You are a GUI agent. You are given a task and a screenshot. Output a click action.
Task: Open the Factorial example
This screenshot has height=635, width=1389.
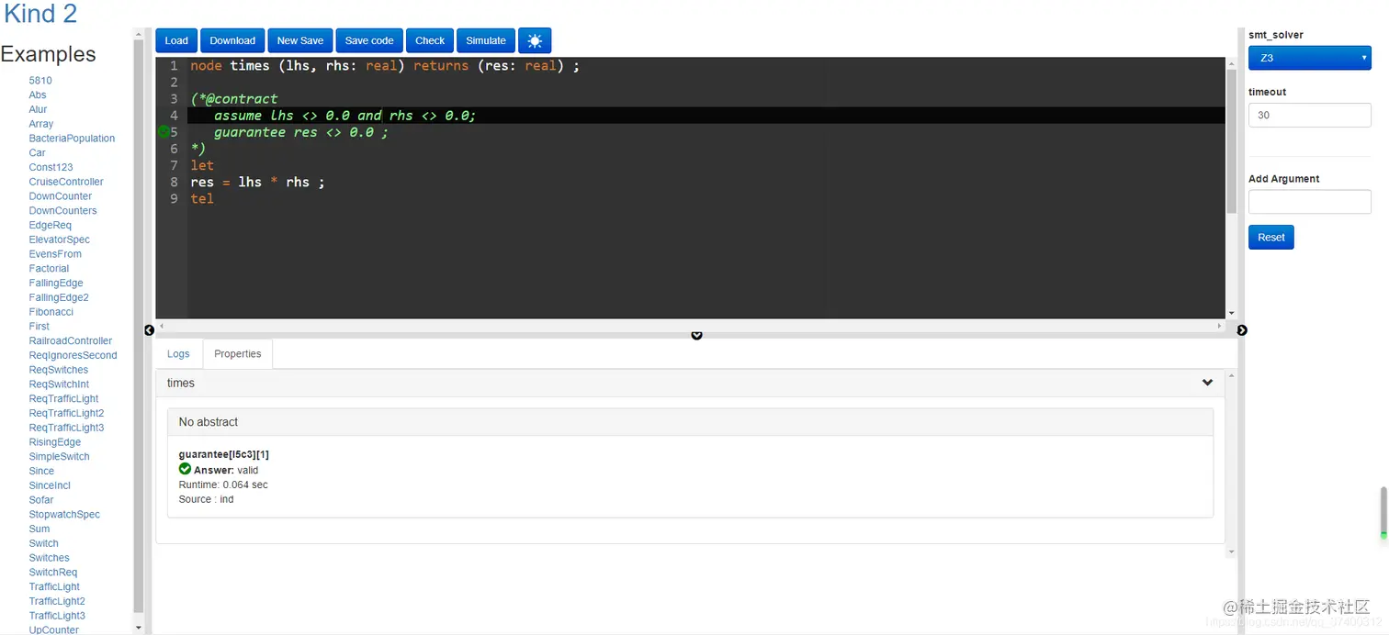(x=49, y=269)
